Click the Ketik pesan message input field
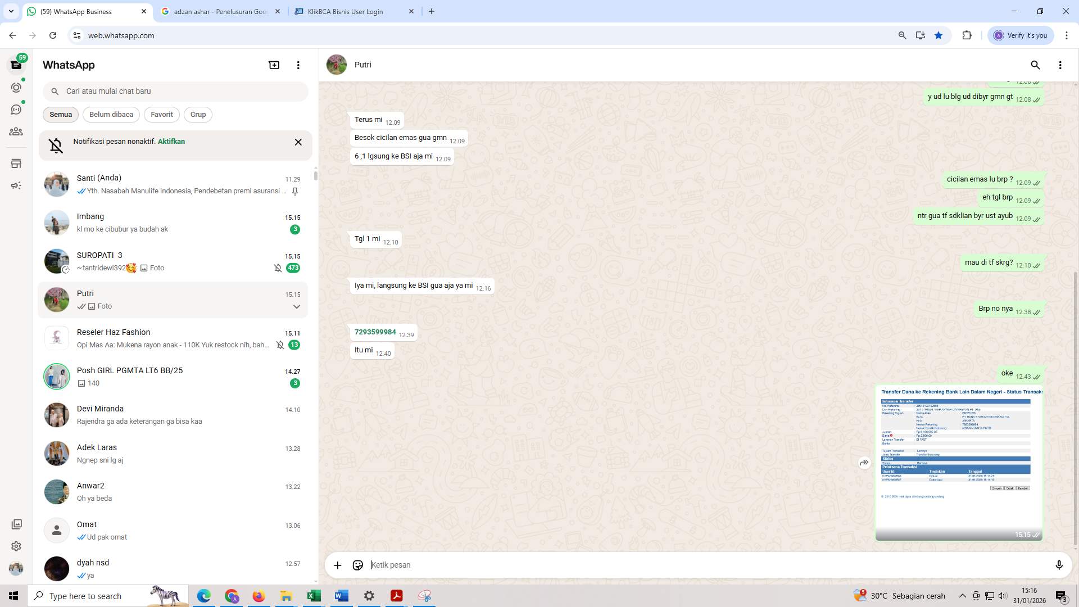 (x=674, y=565)
